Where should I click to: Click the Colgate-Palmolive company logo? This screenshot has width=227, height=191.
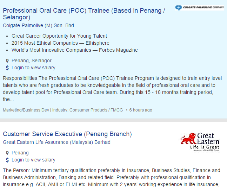(199, 7)
